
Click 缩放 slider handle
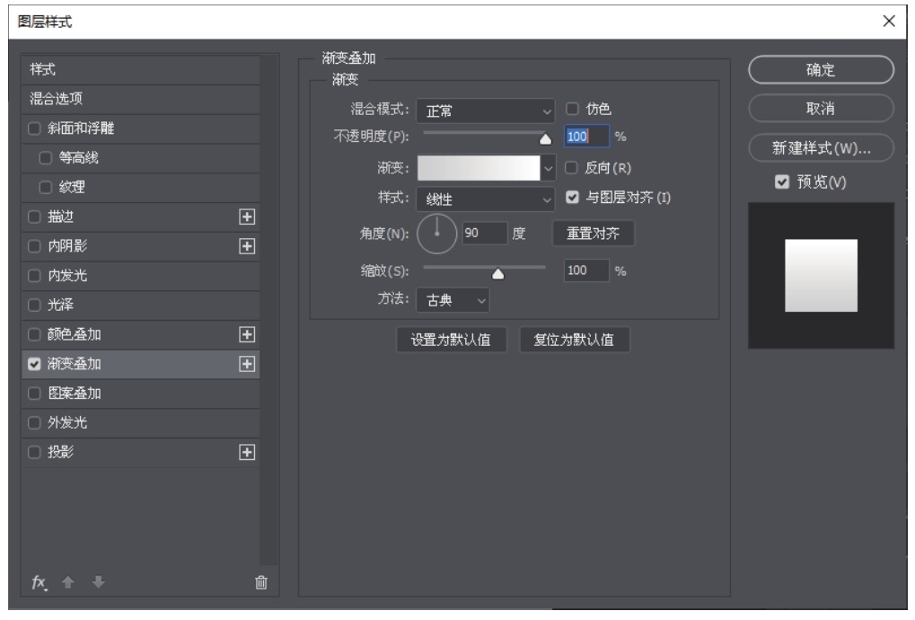pyautogui.click(x=497, y=274)
